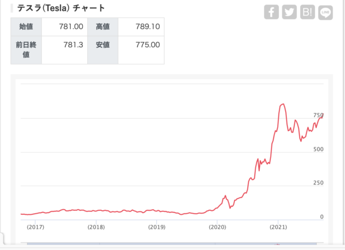345x250 pixels.
Task: Share the chart on Facebook
Action: click(x=271, y=12)
